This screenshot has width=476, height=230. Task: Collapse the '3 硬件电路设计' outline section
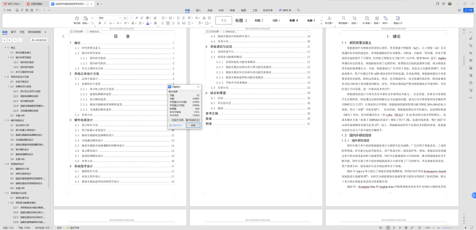[x=6, y=120]
